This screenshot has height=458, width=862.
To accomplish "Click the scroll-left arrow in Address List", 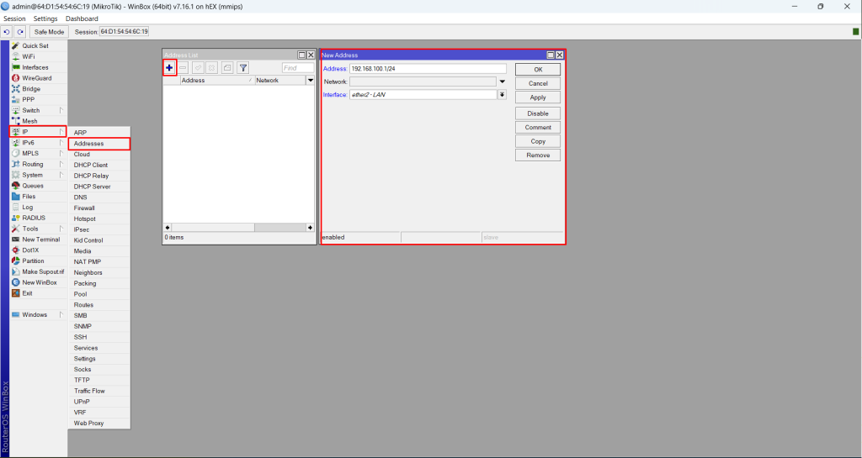I will pyautogui.click(x=168, y=228).
